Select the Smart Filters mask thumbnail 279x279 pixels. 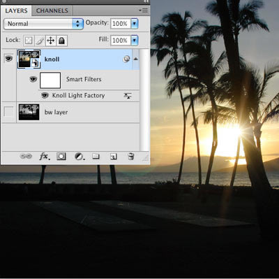(x=50, y=80)
